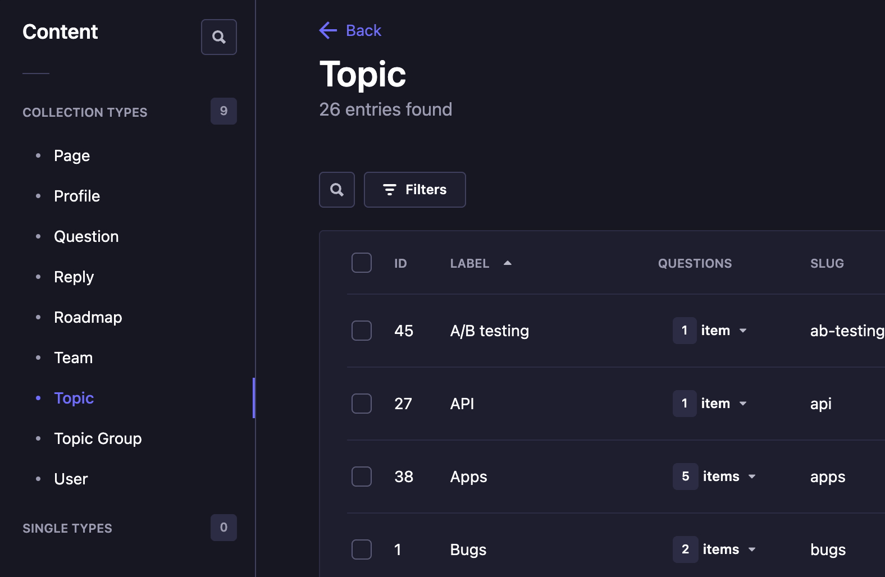The image size is (885, 577).
Task: Toggle the LABEL column sort arrow
Action: coord(508,263)
